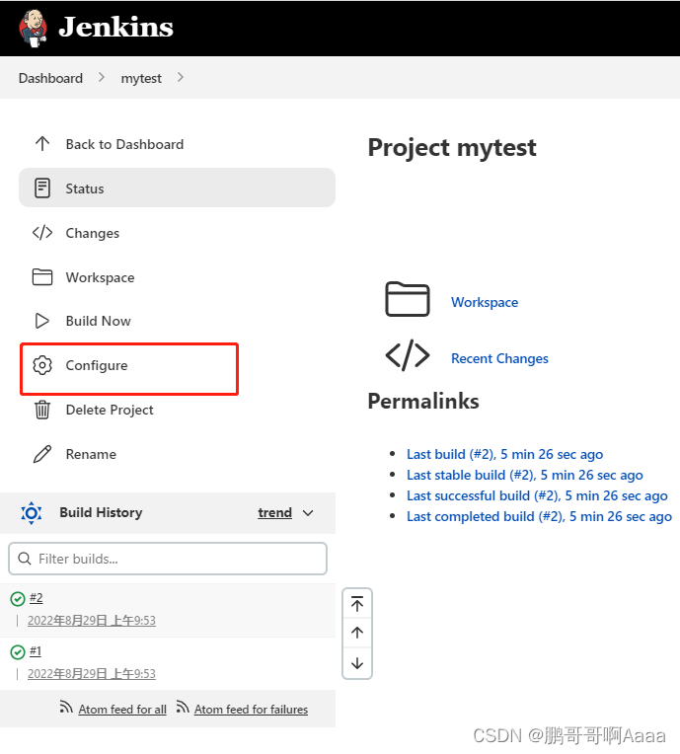Go Back to Dashboard from sidebar
Image resolution: width=680 pixels, height=754 pixels.
(x=124, y=144)
